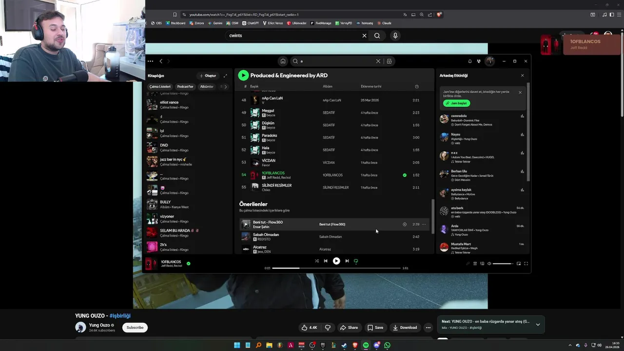Open friend Mustafa Mert activity
Screen dimensions: 624x351
coord(482,248)
